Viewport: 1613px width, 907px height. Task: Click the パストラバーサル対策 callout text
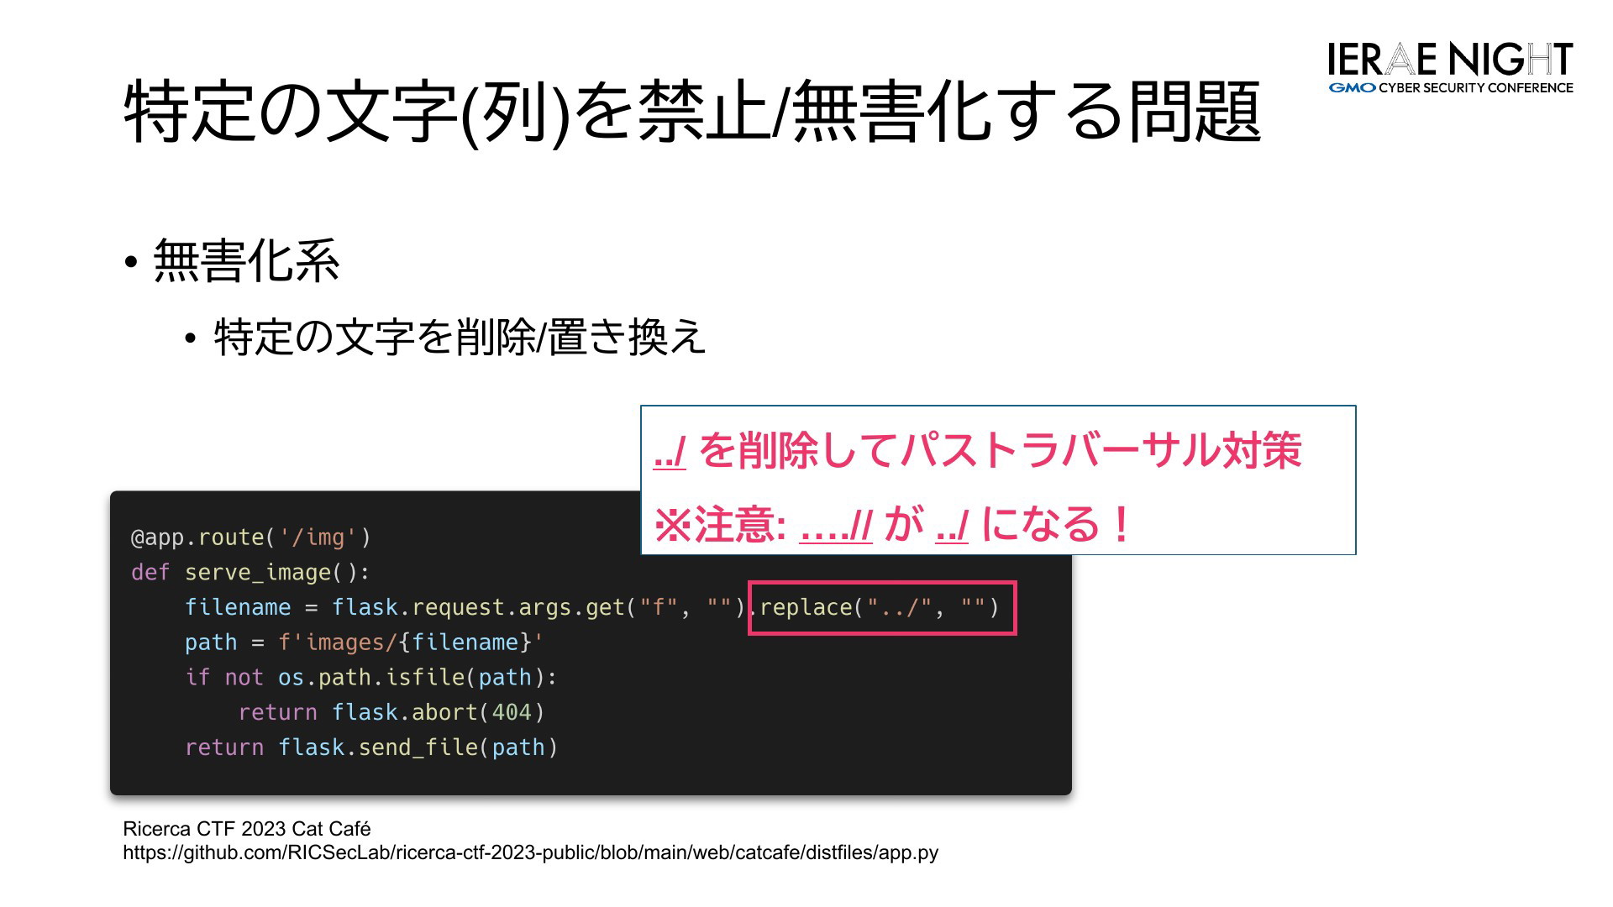point(1101,451)
